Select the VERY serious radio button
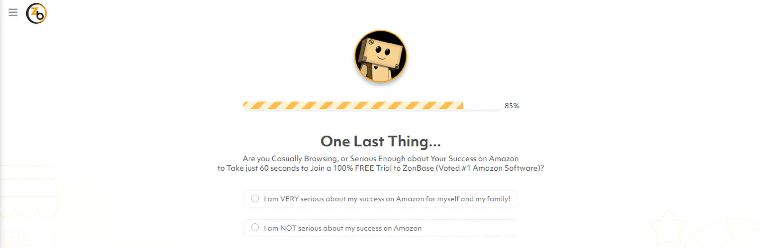The height and width of the screenshot is (248, 760). [x=255, y=199]
